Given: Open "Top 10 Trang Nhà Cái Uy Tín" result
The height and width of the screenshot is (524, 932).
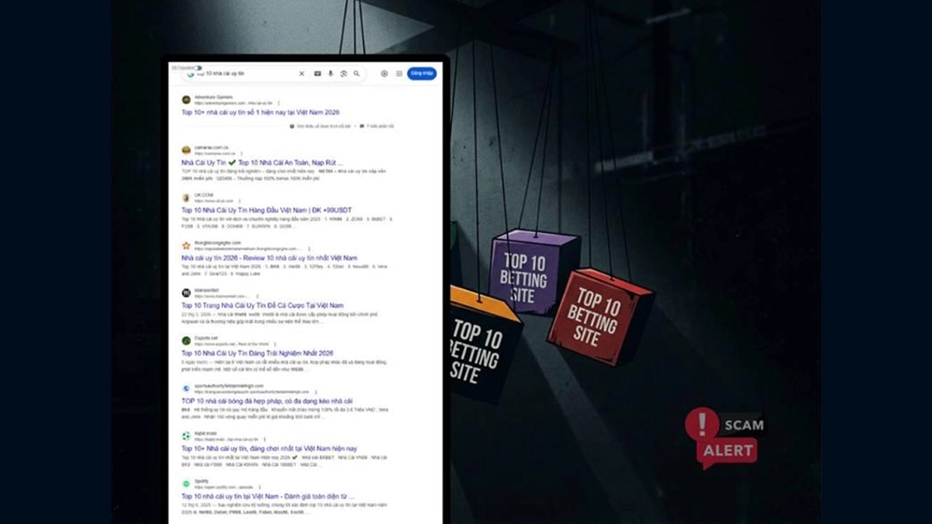Looking at the screenshot, I should click(262, 306).
